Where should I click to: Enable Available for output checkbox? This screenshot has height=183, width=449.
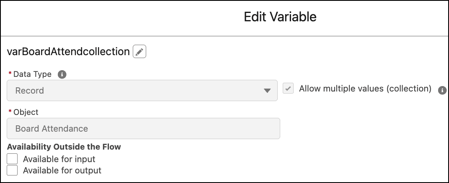[x=12, y=170]
